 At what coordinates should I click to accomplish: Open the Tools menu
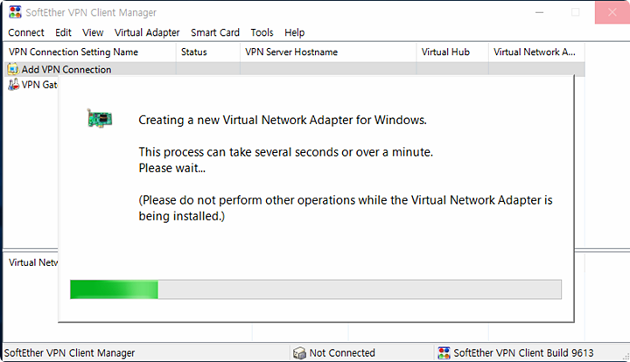point(262,32)
